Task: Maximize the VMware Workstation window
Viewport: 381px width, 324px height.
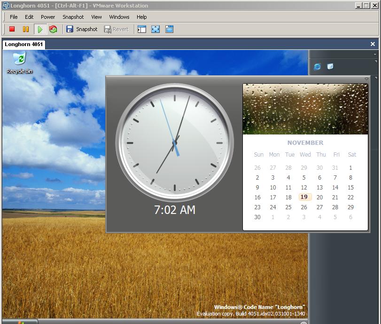Action: [x=366, y=5]
